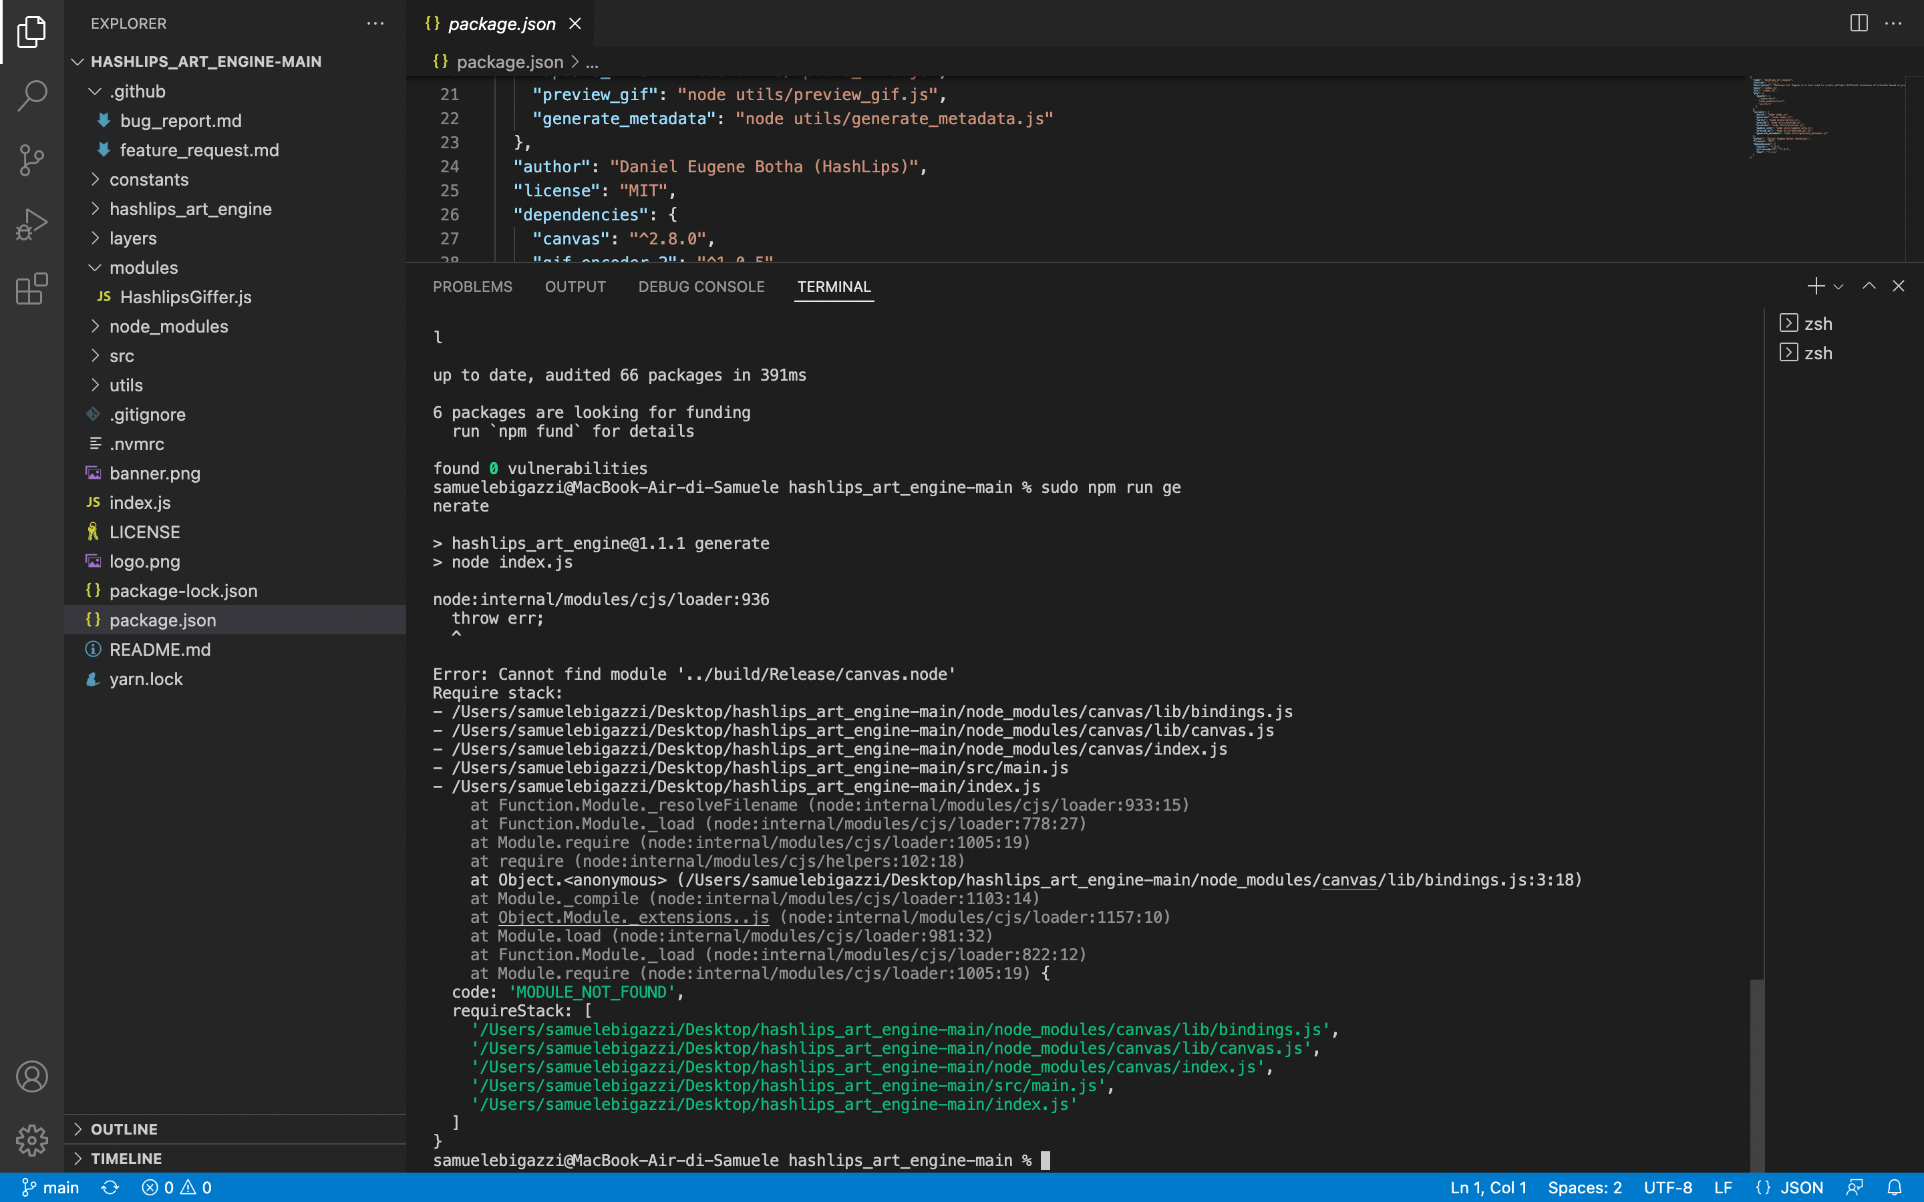Maximize the terminal panel with the chevron icon
Image resolution: width=1924 pixels, height=1202 pixels.
point(1869,285)
